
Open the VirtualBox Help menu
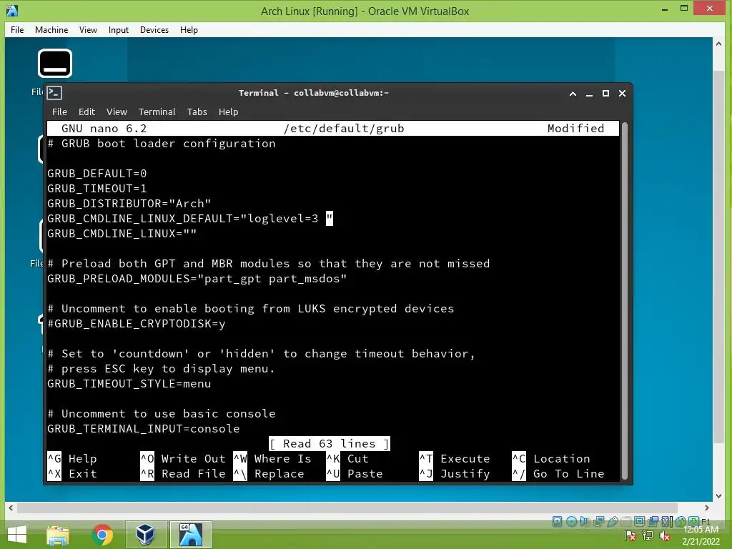(x=189, y=30)
